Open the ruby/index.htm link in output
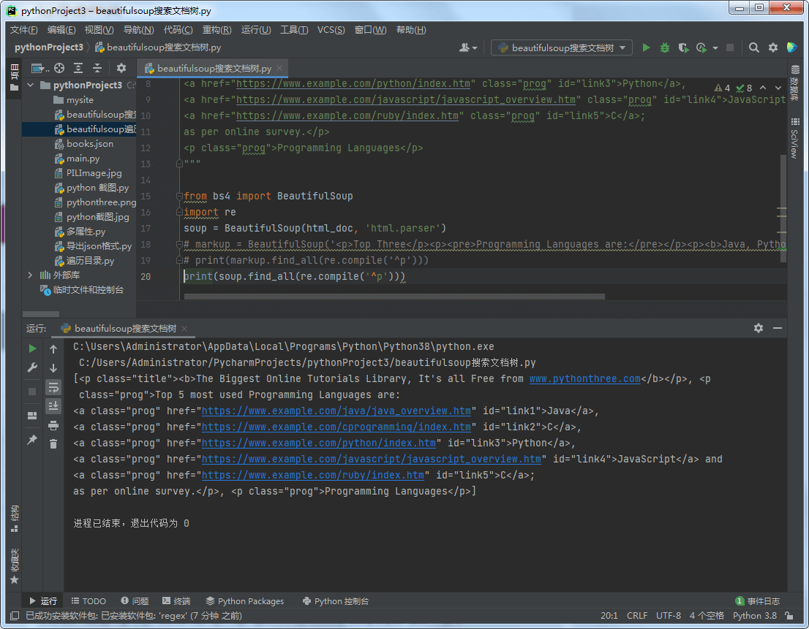809x629 pixels. coord(312,476)
